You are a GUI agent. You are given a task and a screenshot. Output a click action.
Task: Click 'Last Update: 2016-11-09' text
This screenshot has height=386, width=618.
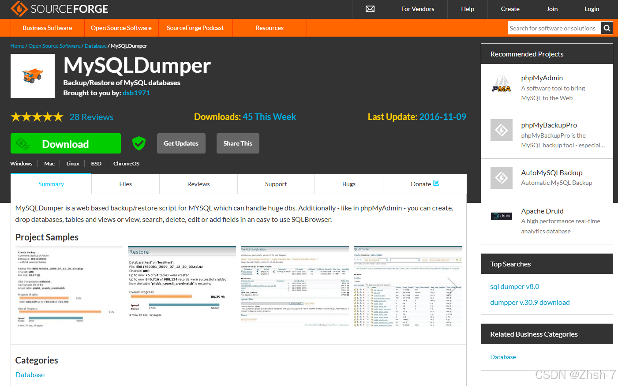(x=417, y=117)
